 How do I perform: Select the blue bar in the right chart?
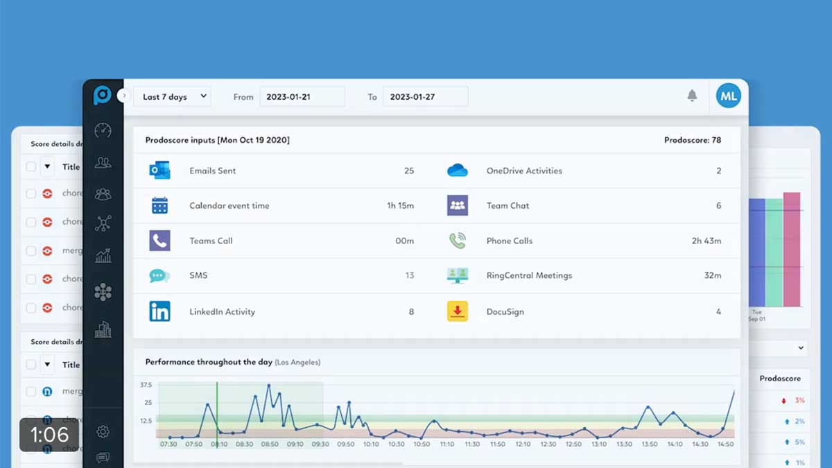pos(756,252)
